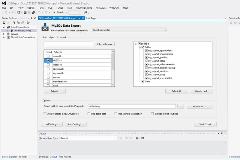Click the SharePoint connection icon in Server Explorer toolbar
The height and width of the screenshot is (160, 240).
point(22,23)
